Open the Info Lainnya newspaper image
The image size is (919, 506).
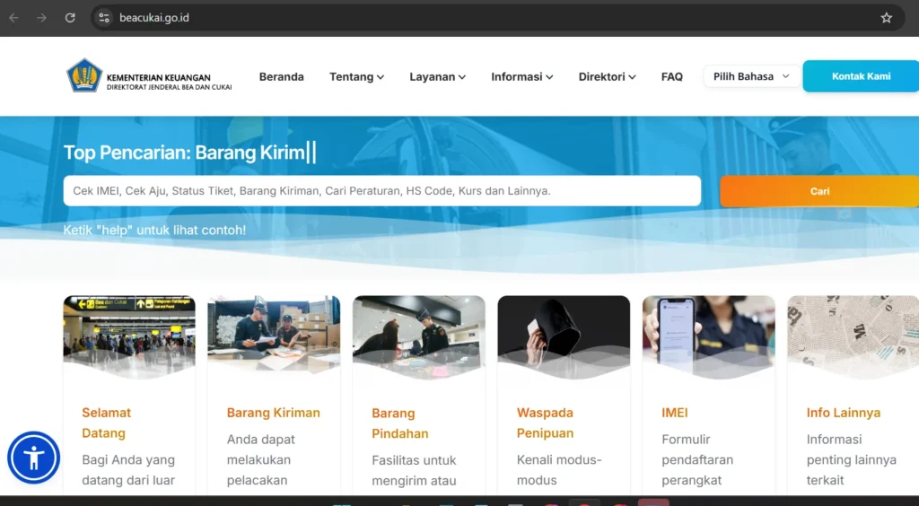pyautogui.click(x=853, y=336)
